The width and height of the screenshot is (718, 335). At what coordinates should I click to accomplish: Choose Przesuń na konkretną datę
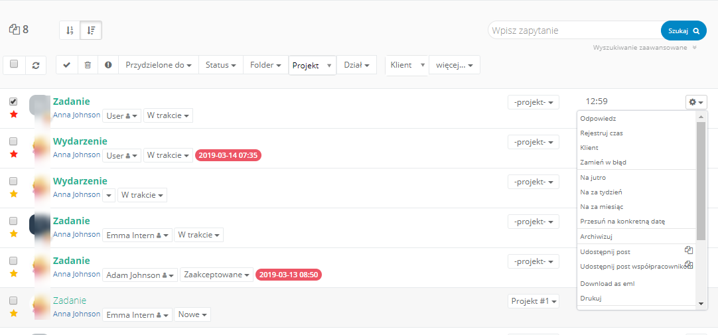636,221
